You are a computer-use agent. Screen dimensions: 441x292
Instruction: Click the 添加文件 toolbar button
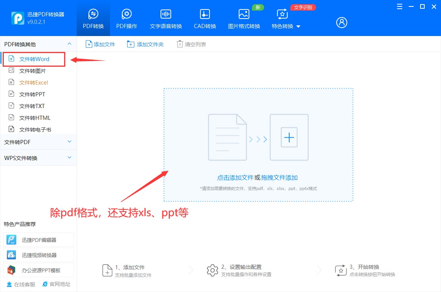click(x=100, y=44)
